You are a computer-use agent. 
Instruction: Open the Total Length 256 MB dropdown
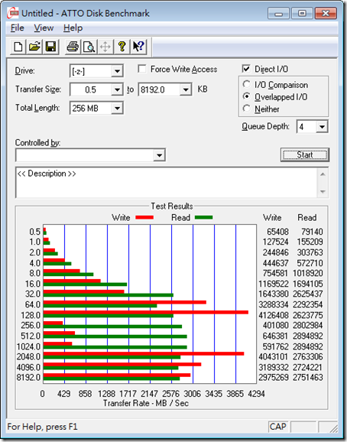coord(117,109)
